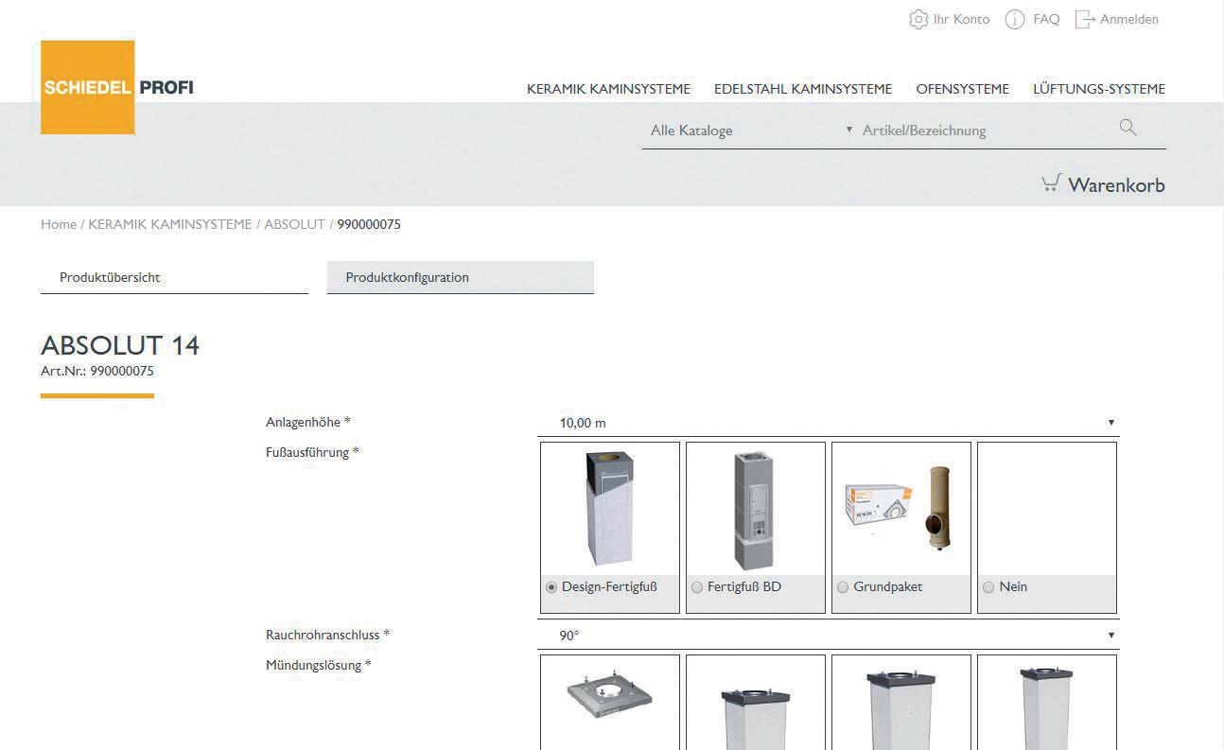1224x750 pixels.
Task: Open the Rauchrohranschluss dropdown
Action: coord(828,636)
